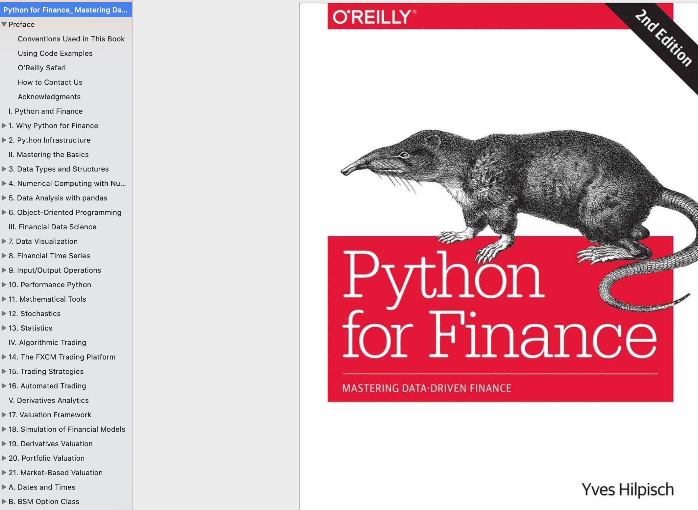698x510 pixels.
Task: Expand the 18. Simulation of Financial Models arrow
Action: point(4,429)
